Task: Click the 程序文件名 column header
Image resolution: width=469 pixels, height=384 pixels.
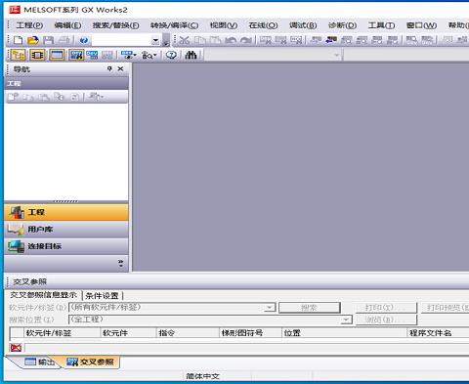Action: [439, 333]
